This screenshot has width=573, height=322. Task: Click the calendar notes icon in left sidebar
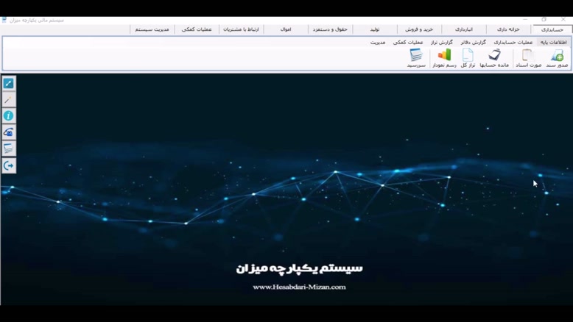click(9, 149)
